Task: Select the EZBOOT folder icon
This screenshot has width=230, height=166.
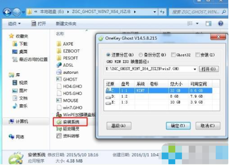Action: [59, 51]
